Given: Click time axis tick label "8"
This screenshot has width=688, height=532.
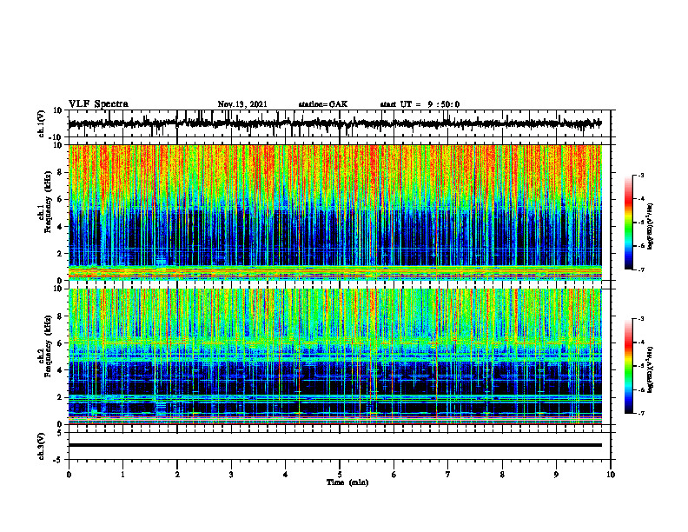Looking at the screenshot, I should [502, 475].
